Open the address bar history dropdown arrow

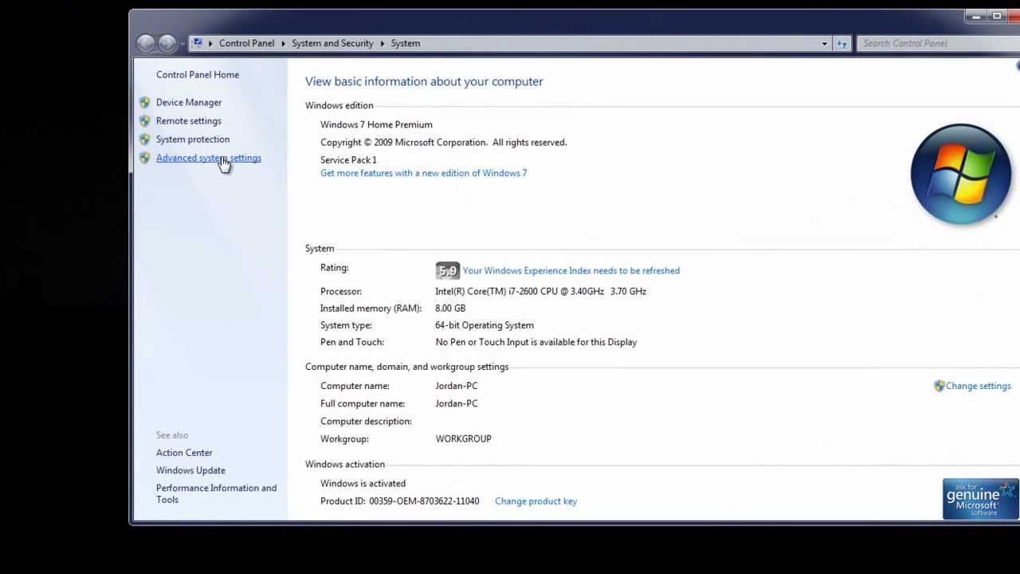pyautogui.click(x=825, y=43)
